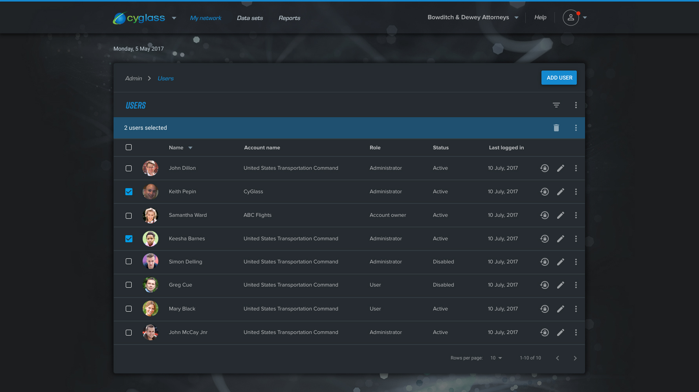Edit Mary Black using pencil icon
Viewport: 699px width, 392px height.
(560, 309)
